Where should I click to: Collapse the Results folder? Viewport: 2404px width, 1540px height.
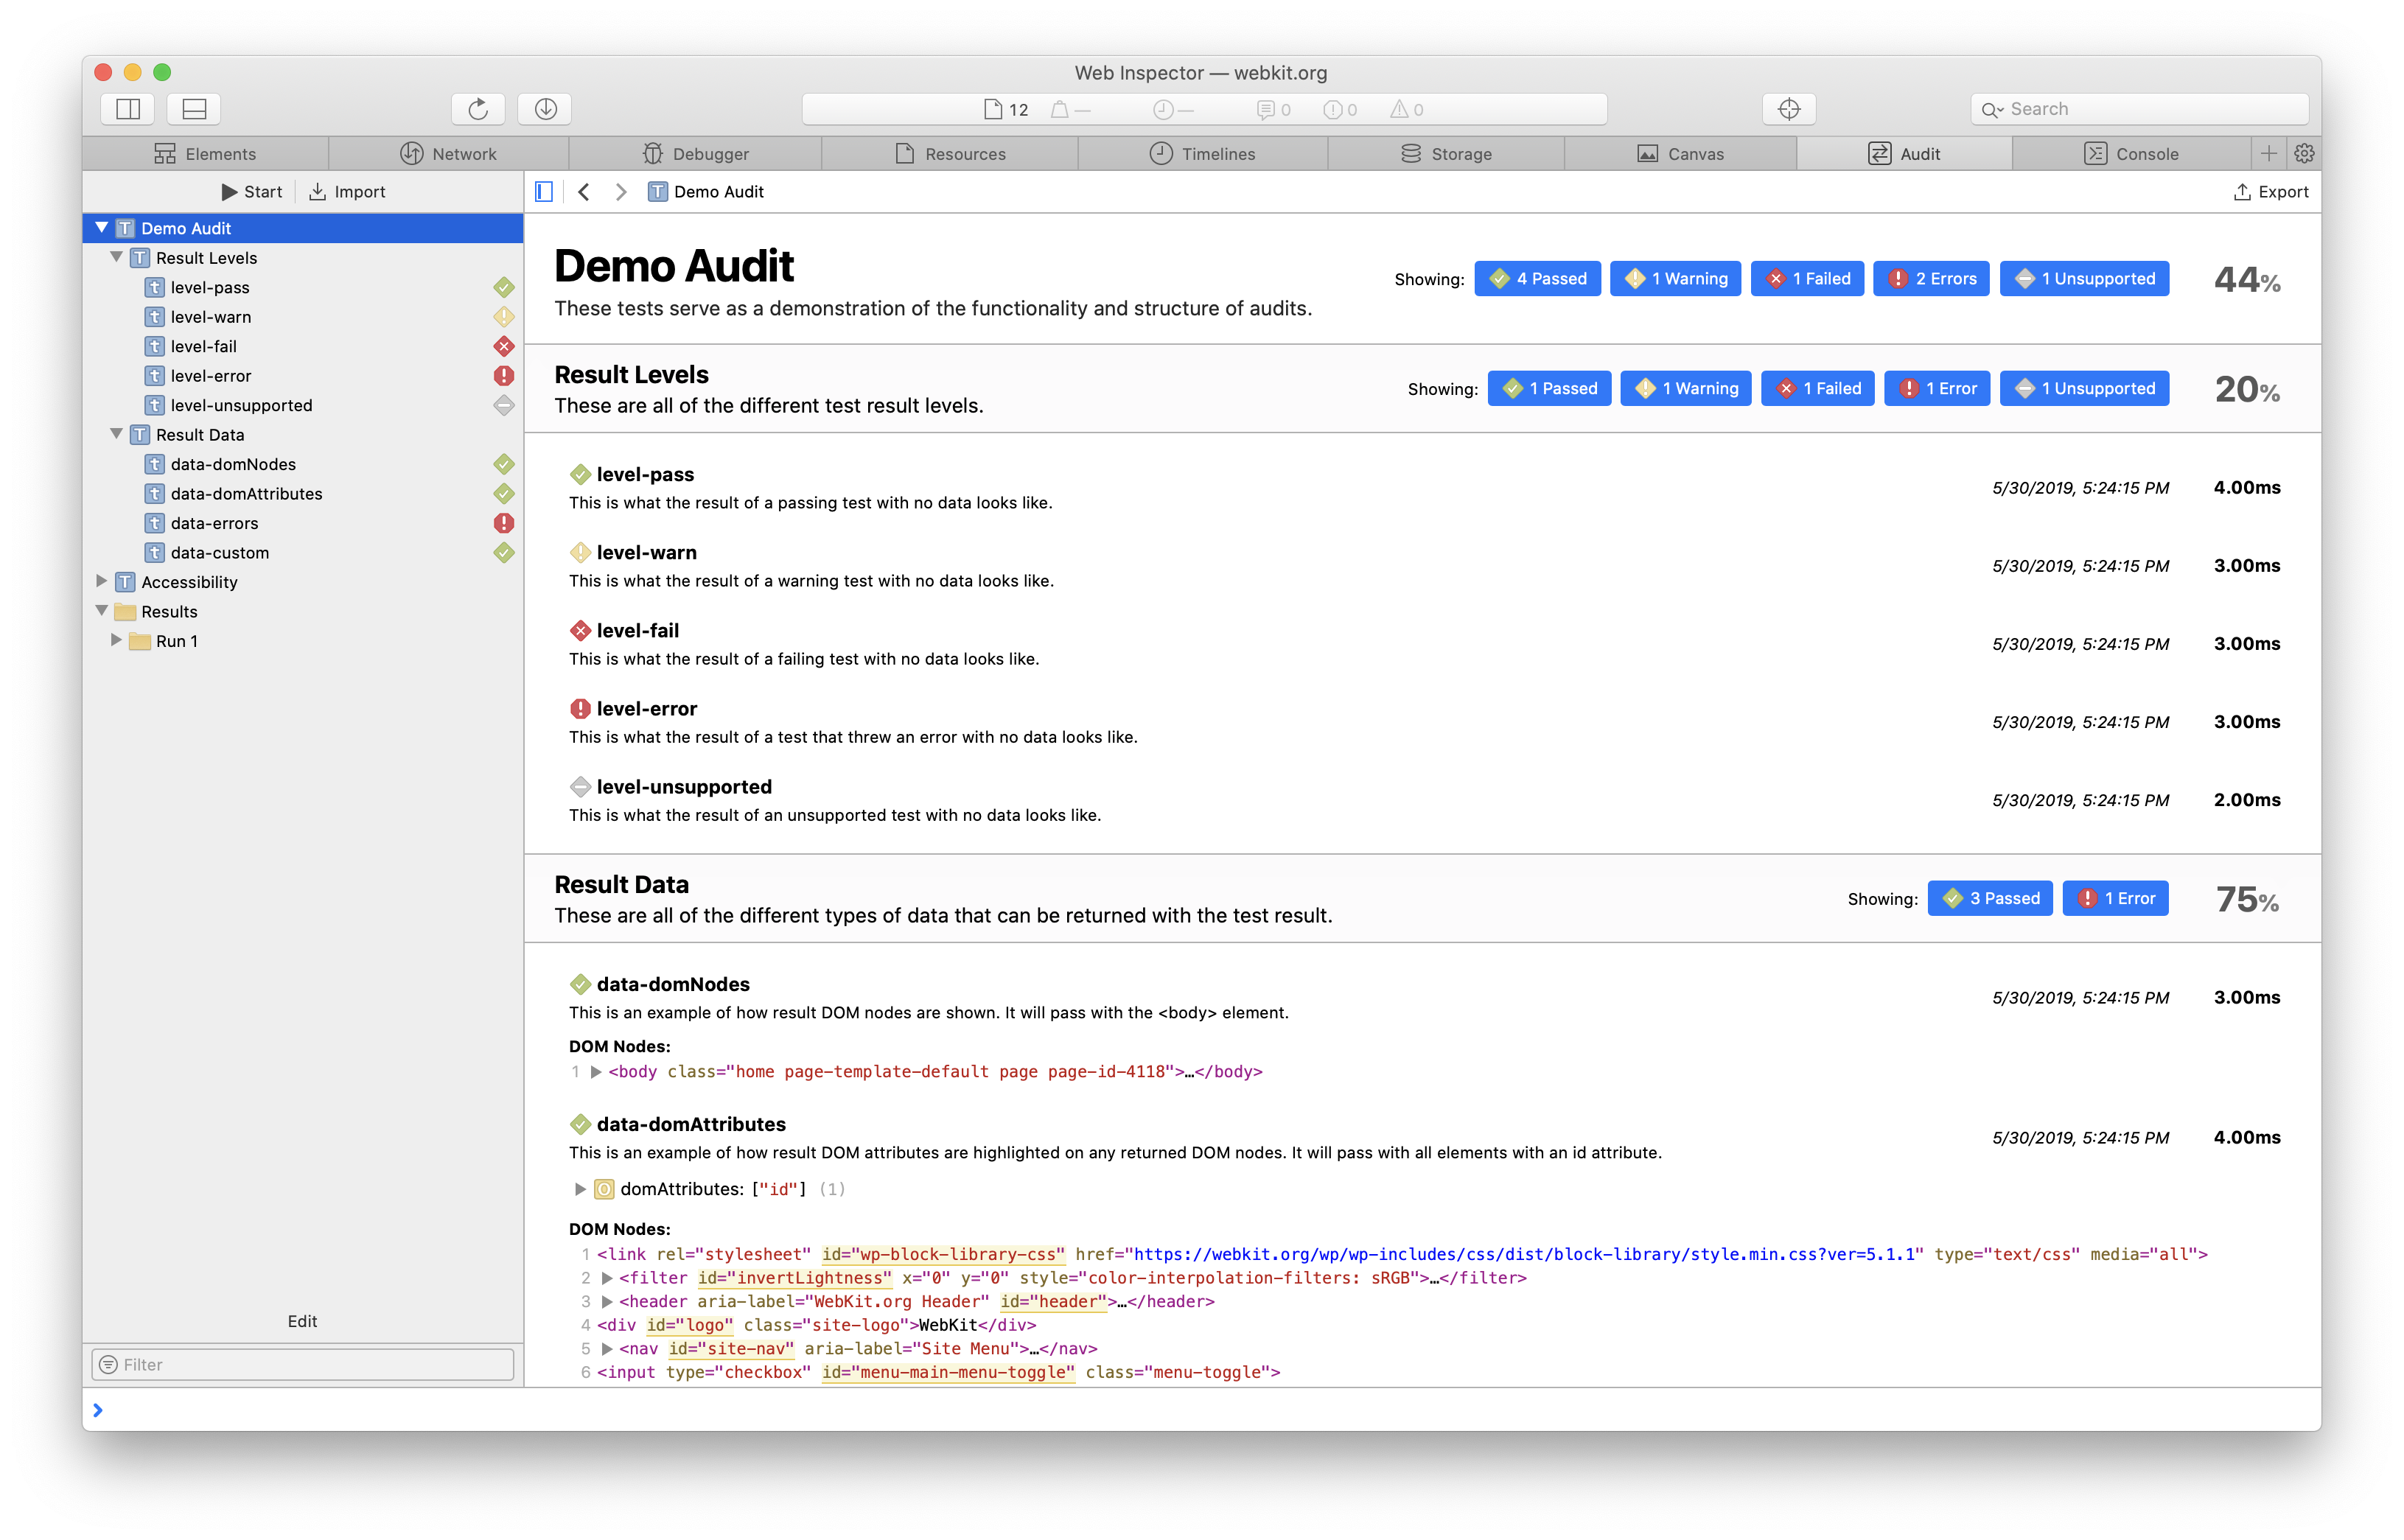[102, 611]
